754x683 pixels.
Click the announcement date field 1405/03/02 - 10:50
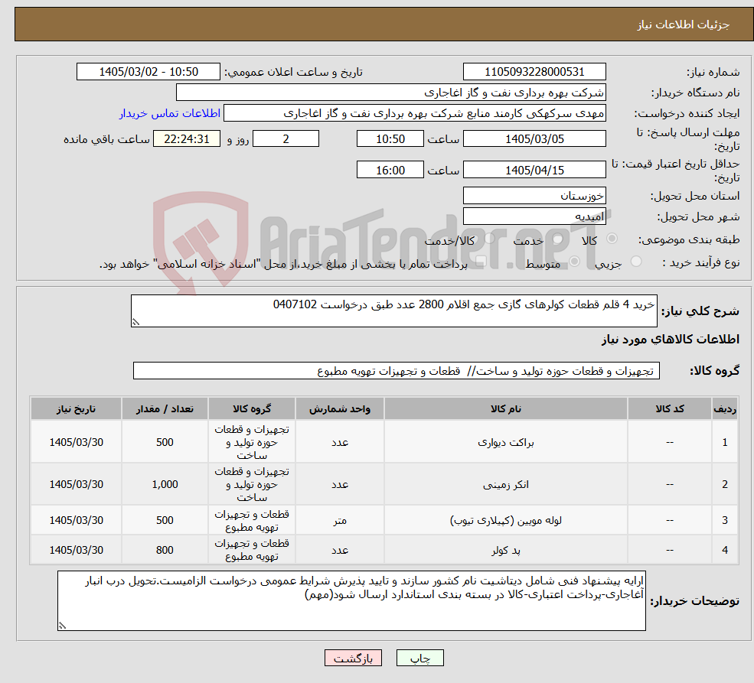pos(148,72)
